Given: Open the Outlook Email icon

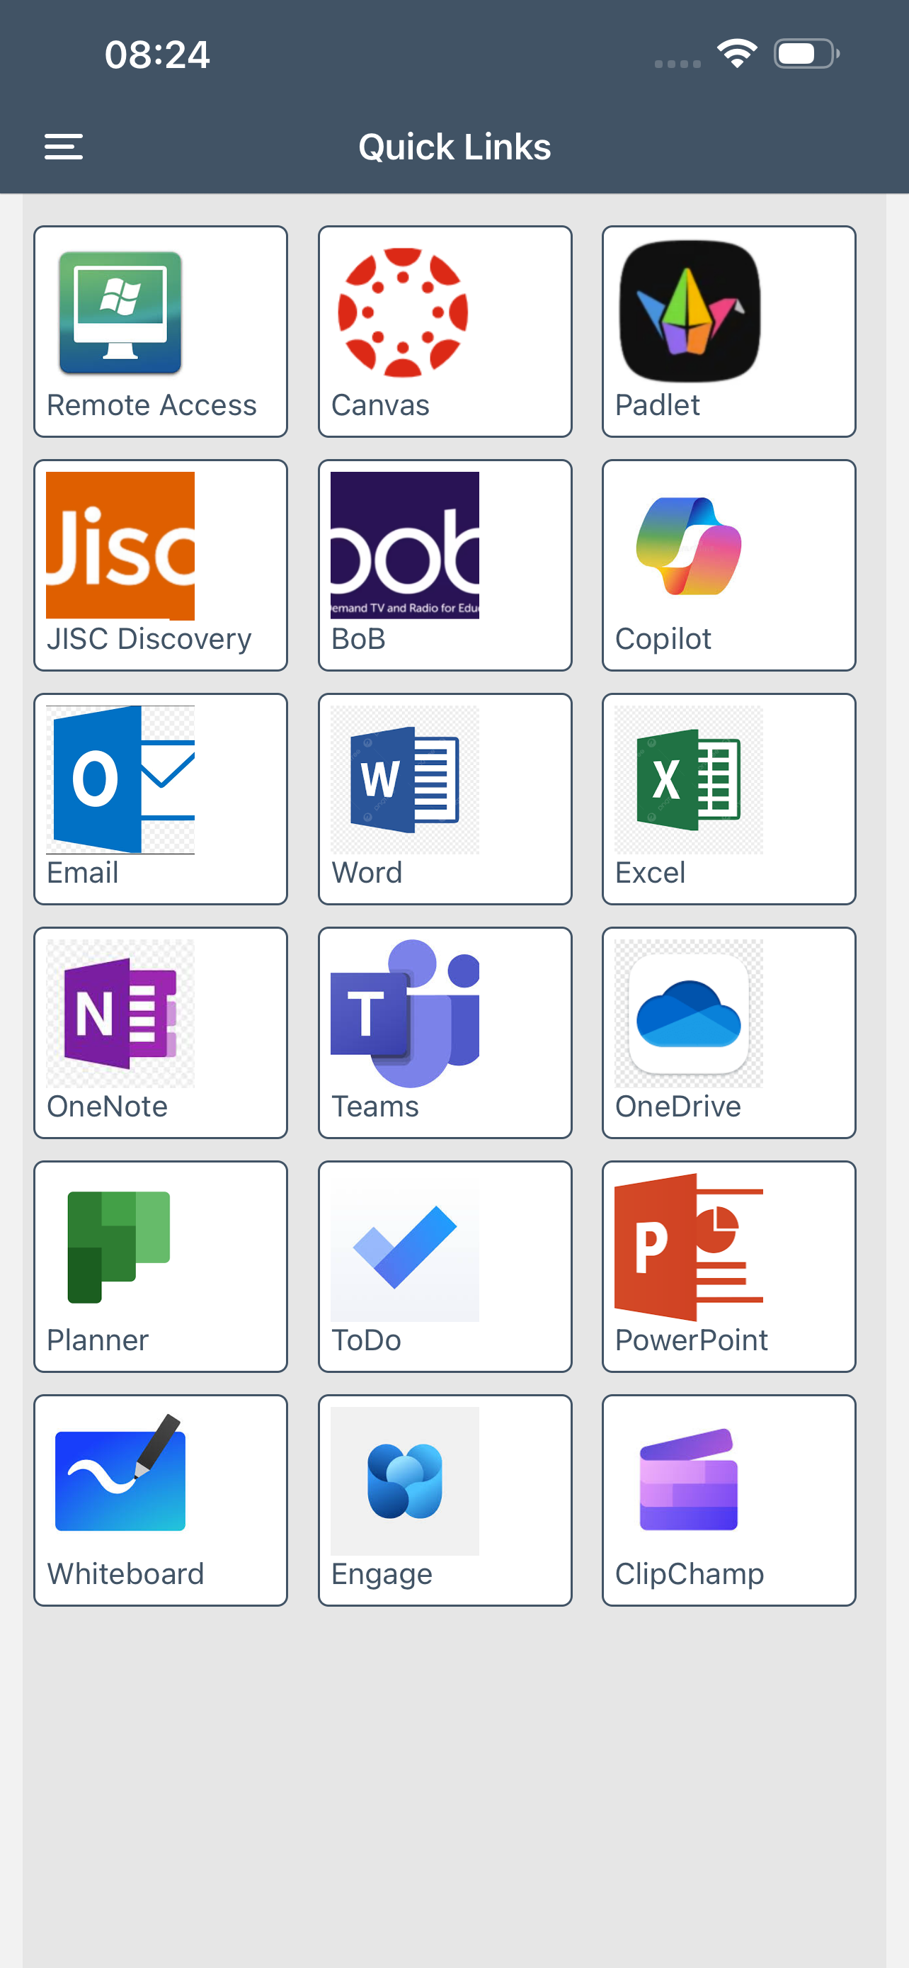Looking at the screenshot, I should [120, 779].
